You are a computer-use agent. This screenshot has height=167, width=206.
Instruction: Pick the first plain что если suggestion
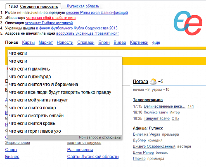[x=65, y=61]
